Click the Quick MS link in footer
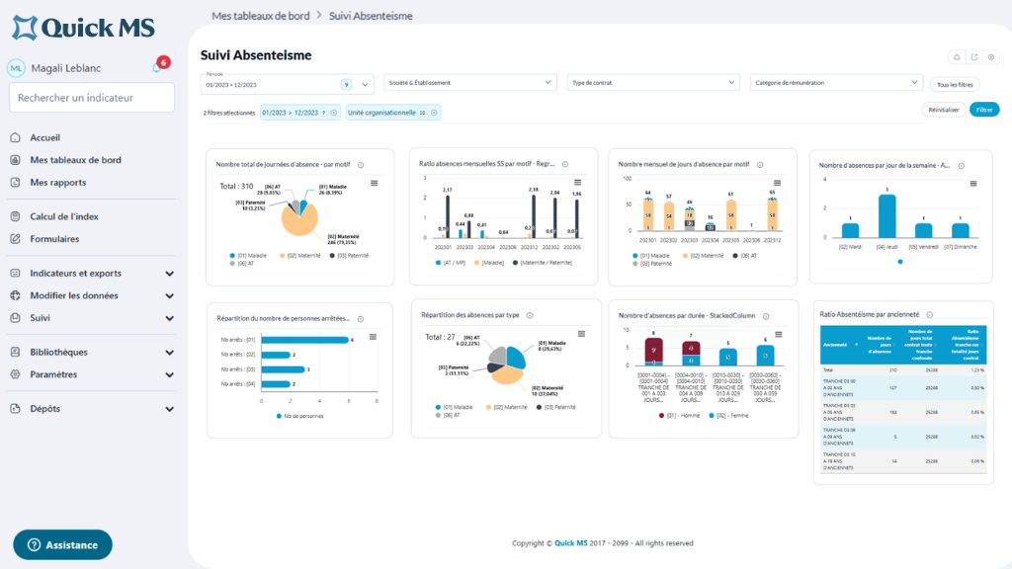 point(571,543)
